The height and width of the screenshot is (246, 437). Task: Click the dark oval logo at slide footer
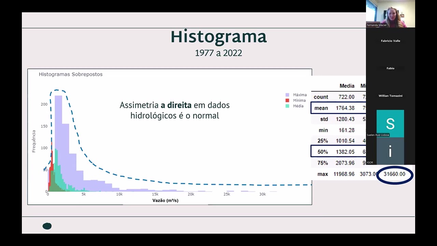click(x=47, y=226)
